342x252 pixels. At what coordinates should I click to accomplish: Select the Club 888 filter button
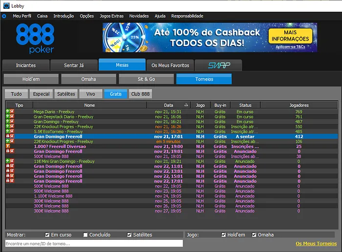140,94
